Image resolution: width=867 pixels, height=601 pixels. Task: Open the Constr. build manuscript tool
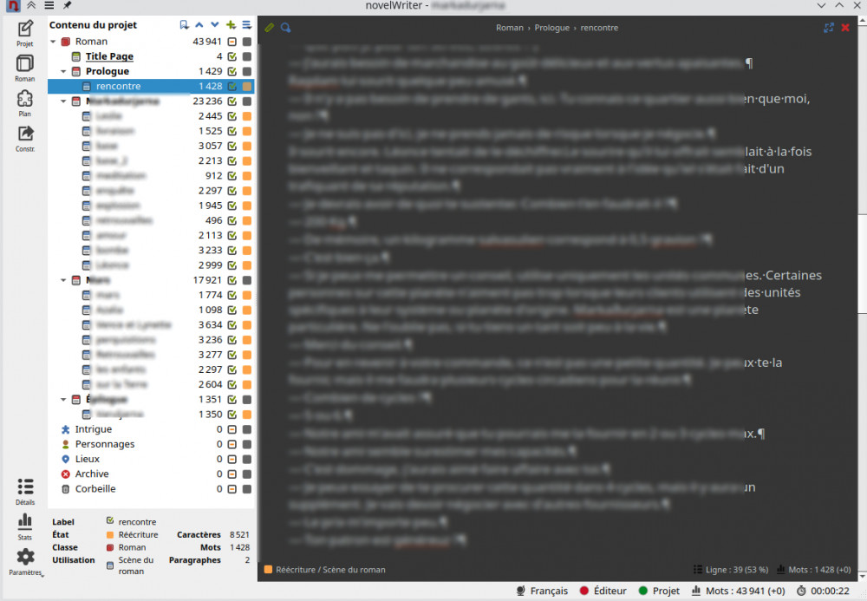[25, 138]
